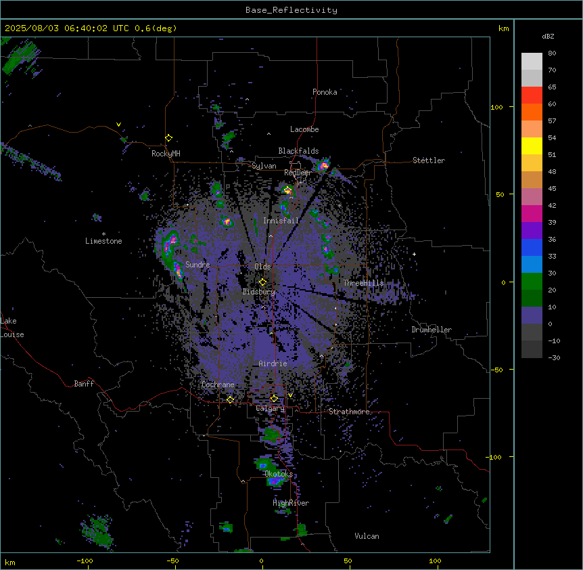Click the ThreeHills city label
This screenshot has width=583, height=570.
pos(363,283)
